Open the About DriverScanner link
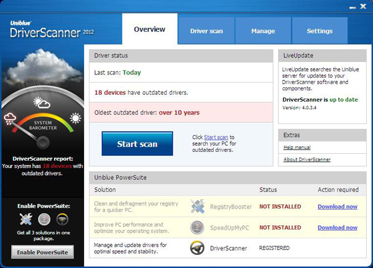The image size is (373, 268). 306,159
